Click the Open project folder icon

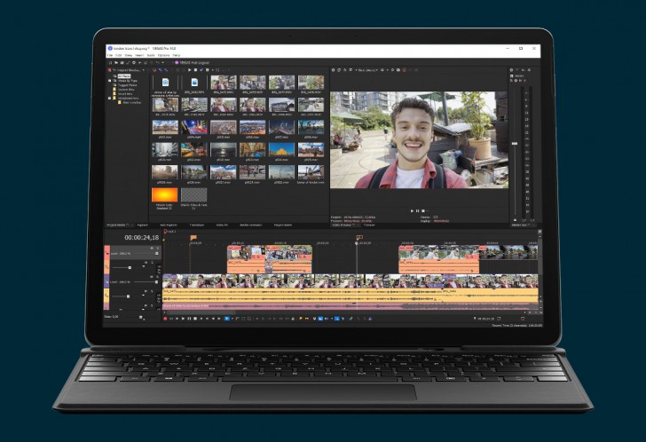[115, 63]
